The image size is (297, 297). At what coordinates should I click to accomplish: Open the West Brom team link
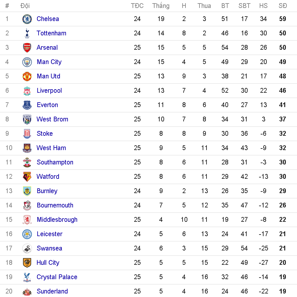(52, 119)
